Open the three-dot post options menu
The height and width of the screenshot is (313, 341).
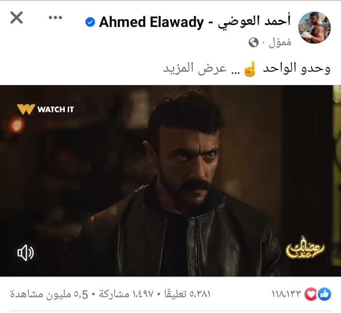click(55, 17)
